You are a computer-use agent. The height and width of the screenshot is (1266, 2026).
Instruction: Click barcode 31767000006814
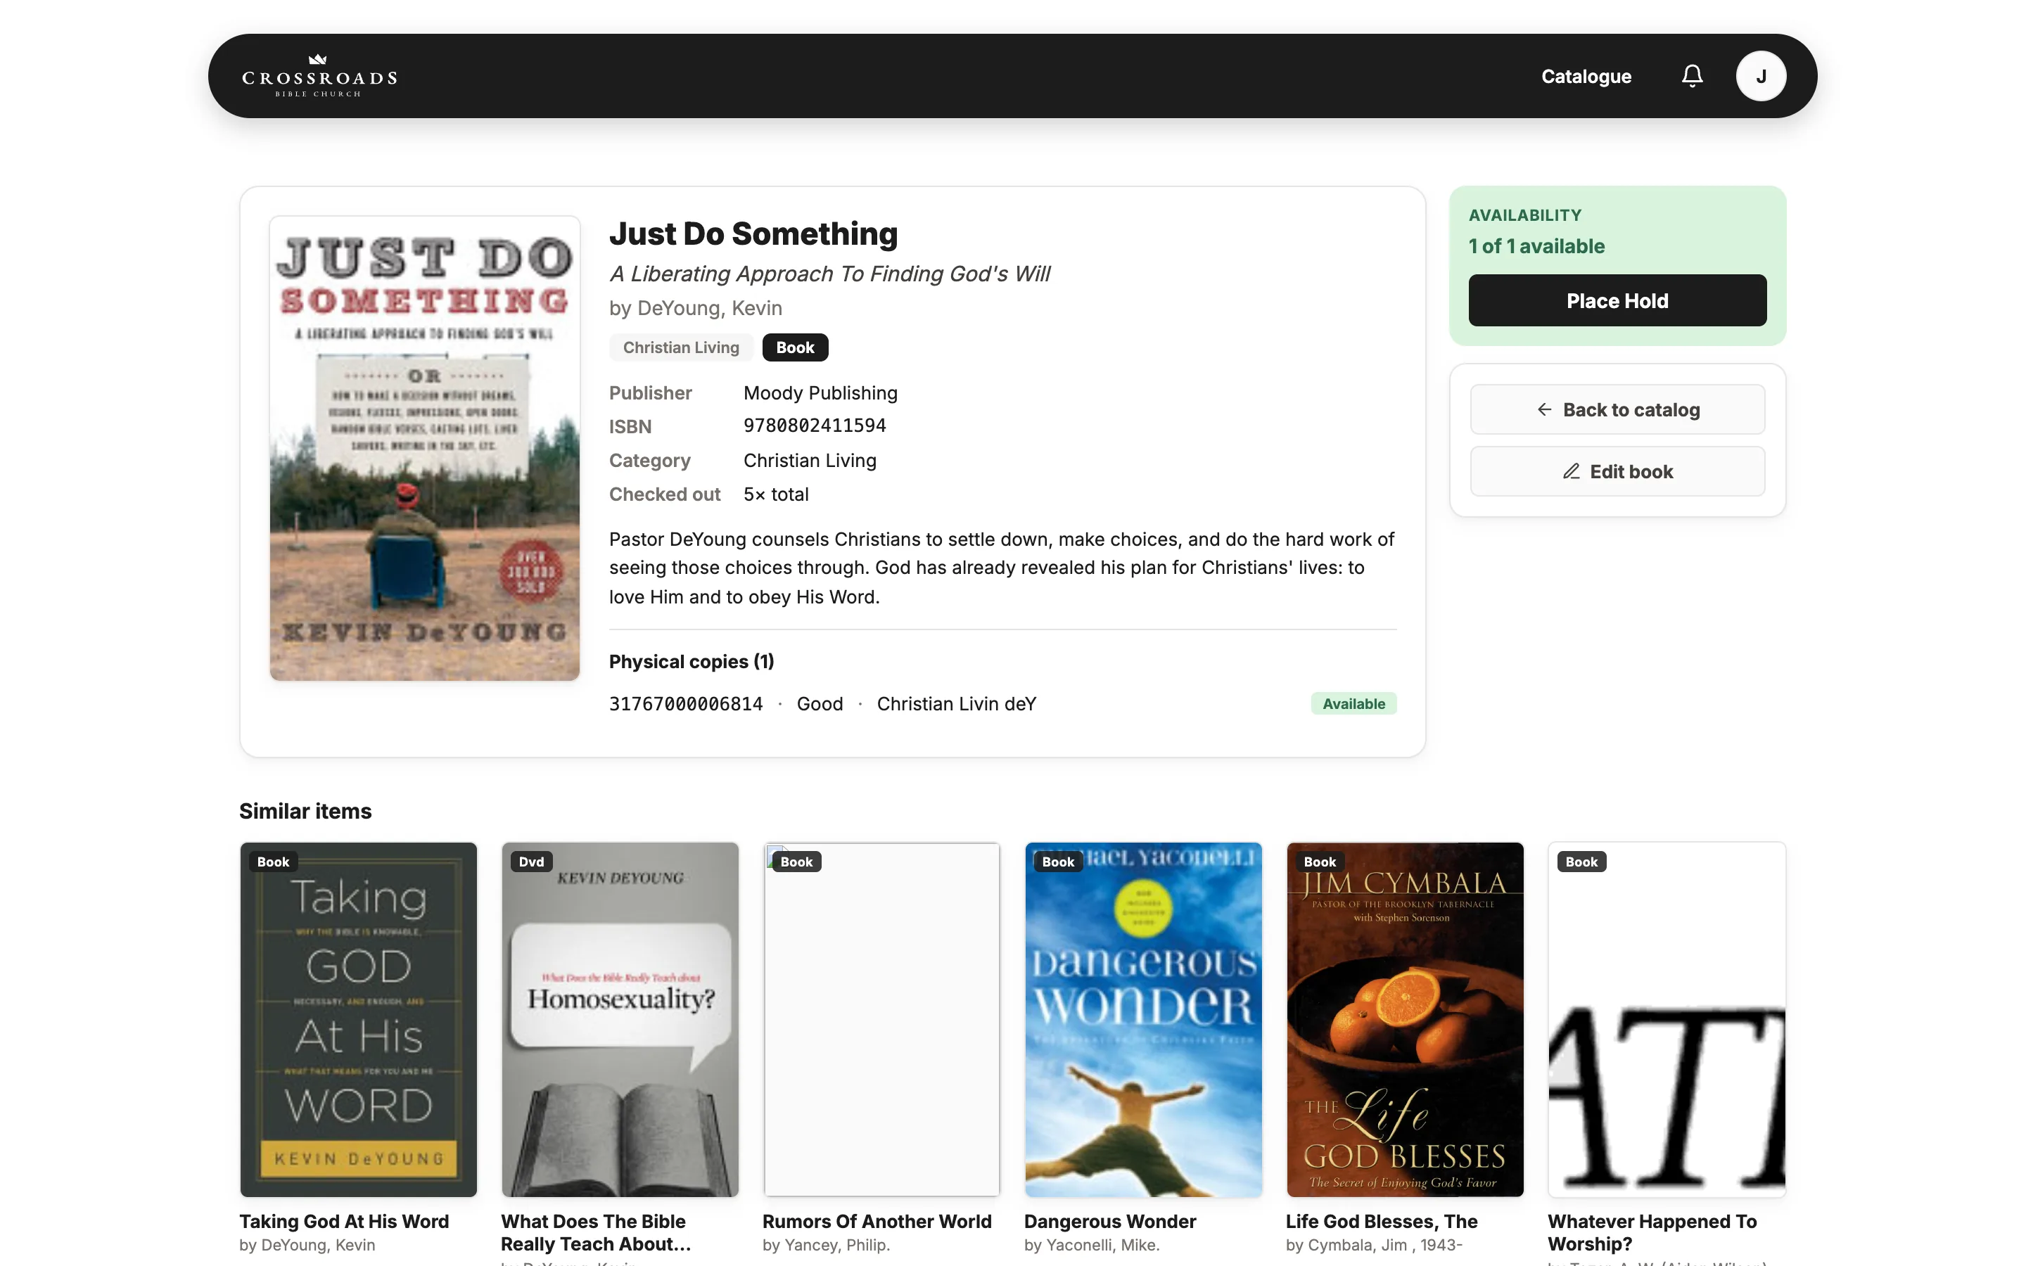[x=686, y=704]
